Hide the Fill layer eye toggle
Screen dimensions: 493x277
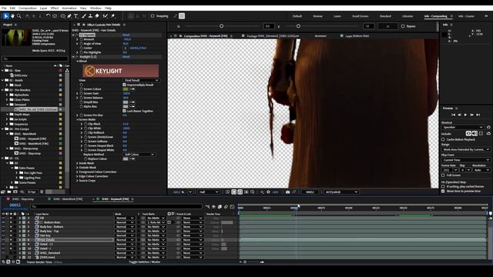pos(3,218)
